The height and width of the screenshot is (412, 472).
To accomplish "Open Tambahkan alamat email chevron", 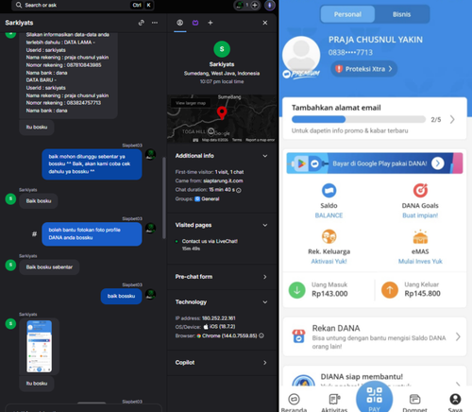I will click(x=452, y=119).
